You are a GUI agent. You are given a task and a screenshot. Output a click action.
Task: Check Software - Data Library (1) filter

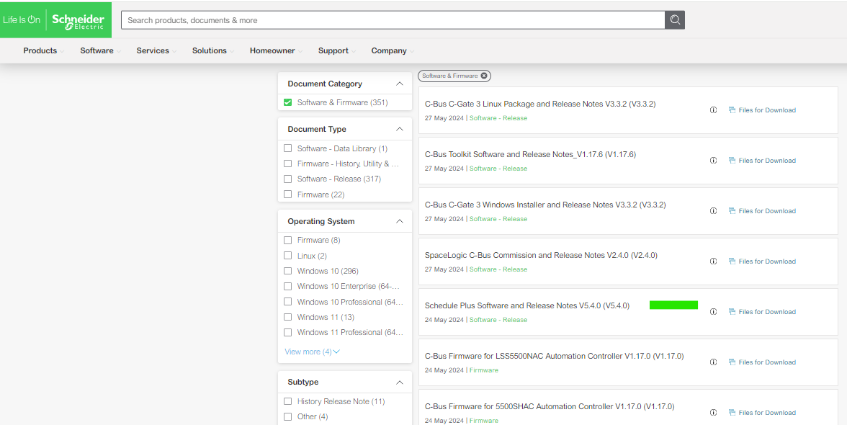point(287,148)
